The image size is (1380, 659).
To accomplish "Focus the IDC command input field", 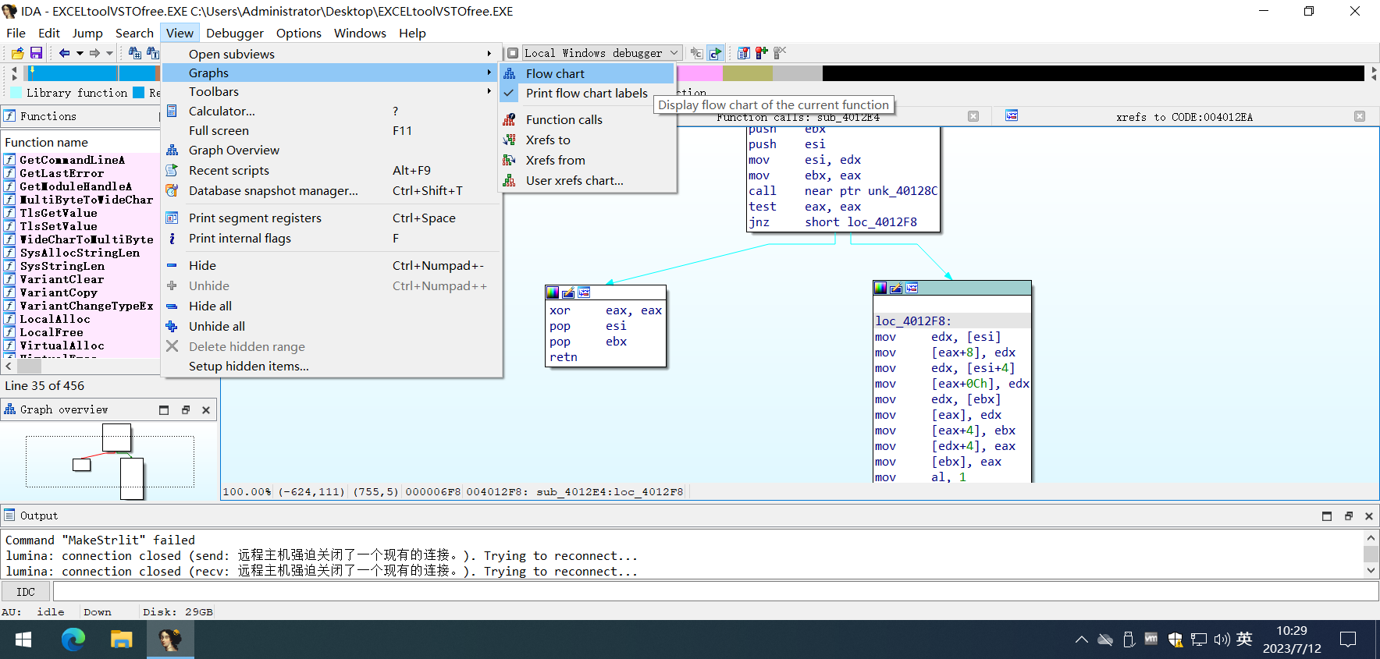I will pyautogui.click(x=716, y=592).
